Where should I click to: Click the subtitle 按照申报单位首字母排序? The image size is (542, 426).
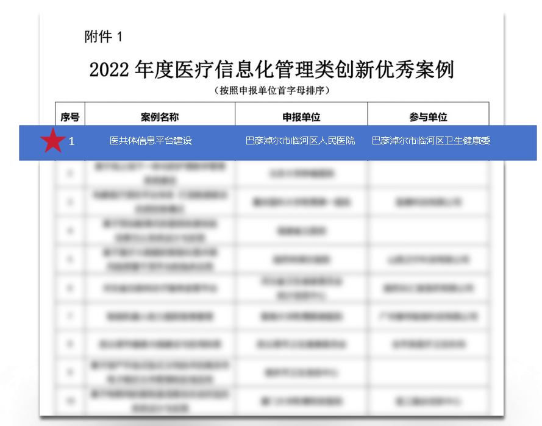[x=271, y=91]
